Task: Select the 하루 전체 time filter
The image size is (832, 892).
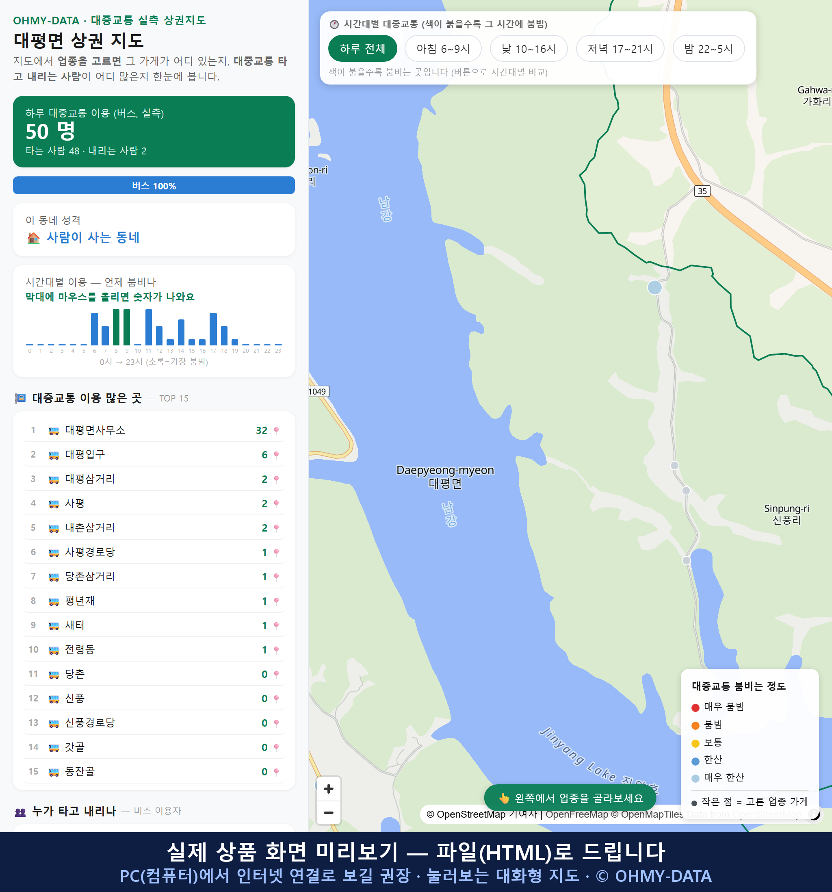Action: click(362, 48)
